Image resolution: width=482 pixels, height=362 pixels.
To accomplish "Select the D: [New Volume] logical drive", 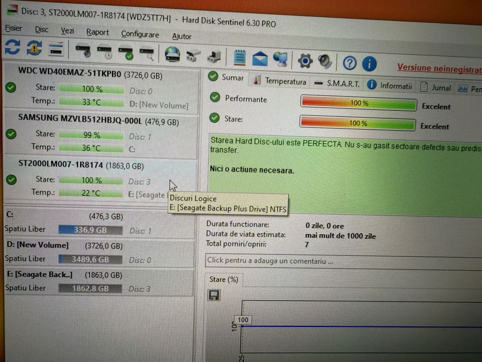I will tap(98, 253).
